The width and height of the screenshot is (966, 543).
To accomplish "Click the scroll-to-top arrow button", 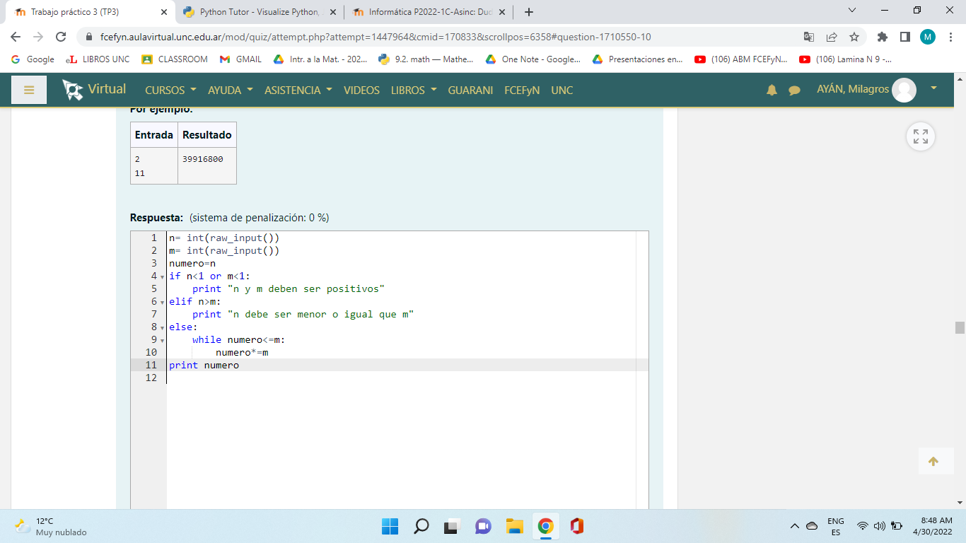I will 933,462.
